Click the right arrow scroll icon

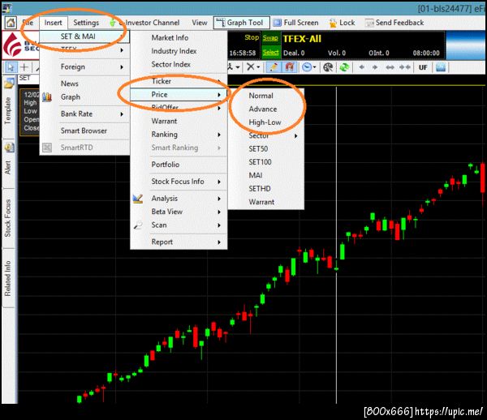[x=375, y=67]
